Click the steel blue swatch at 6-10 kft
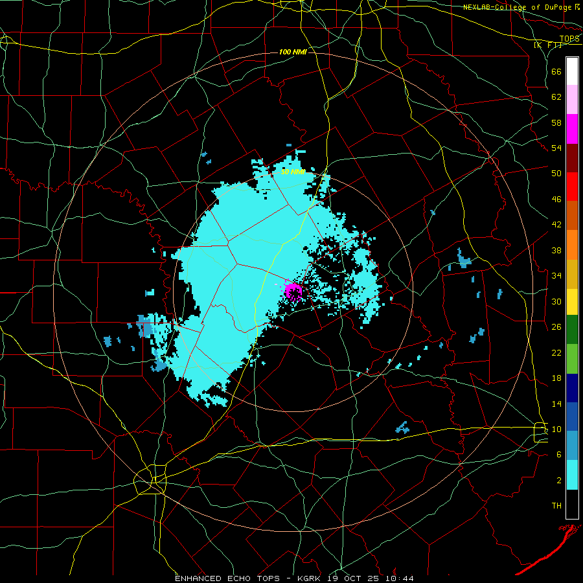583x583 pixels. coord(572,446)
